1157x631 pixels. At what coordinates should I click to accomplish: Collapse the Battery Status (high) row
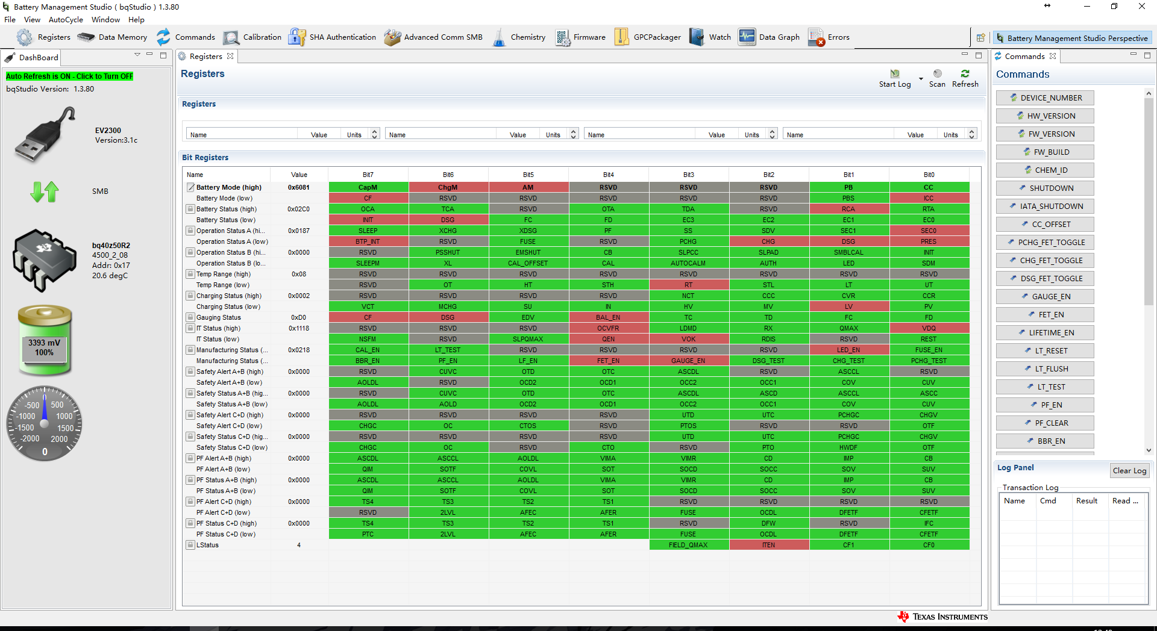190,209
